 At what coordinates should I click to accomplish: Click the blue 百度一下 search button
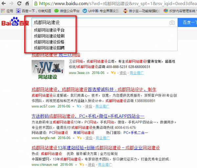tap(187, 23)
